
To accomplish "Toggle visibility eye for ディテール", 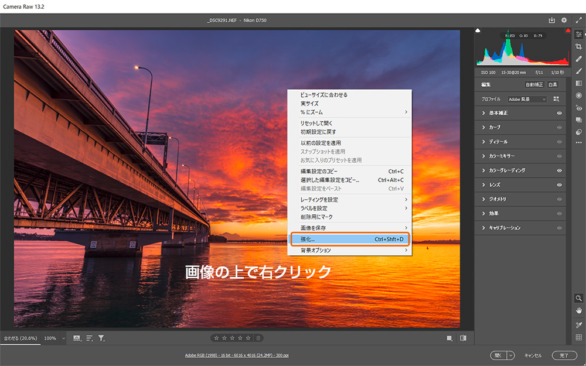I will coord(560,142).
